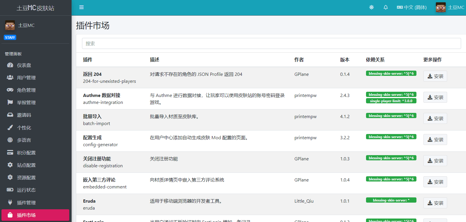Image resolution: width=466 pixels, height=222 pixels.
Task: Select the active 插件市场 menu item
Action: (35, 215)
